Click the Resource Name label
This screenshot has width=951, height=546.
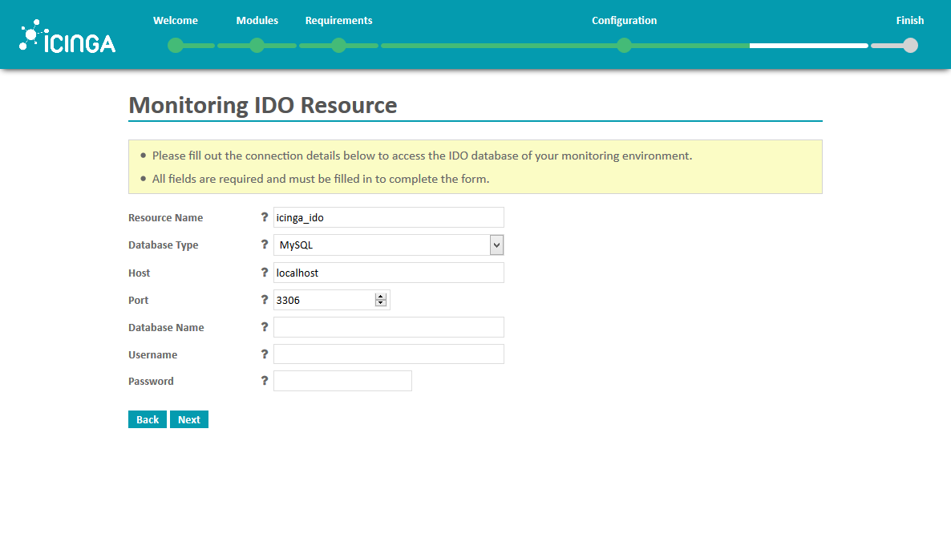(165, 218)
